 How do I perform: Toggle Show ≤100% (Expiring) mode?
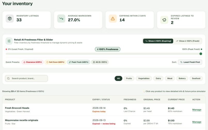(158, 41)
